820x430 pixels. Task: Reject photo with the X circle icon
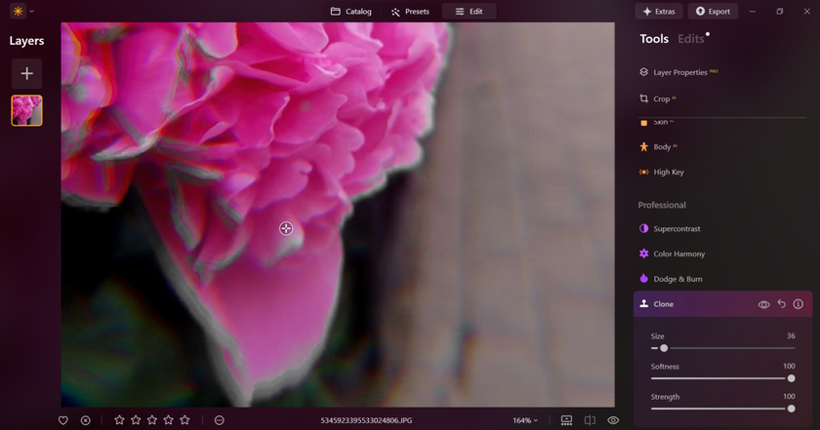pyautogui.click(x=86, y=420)
